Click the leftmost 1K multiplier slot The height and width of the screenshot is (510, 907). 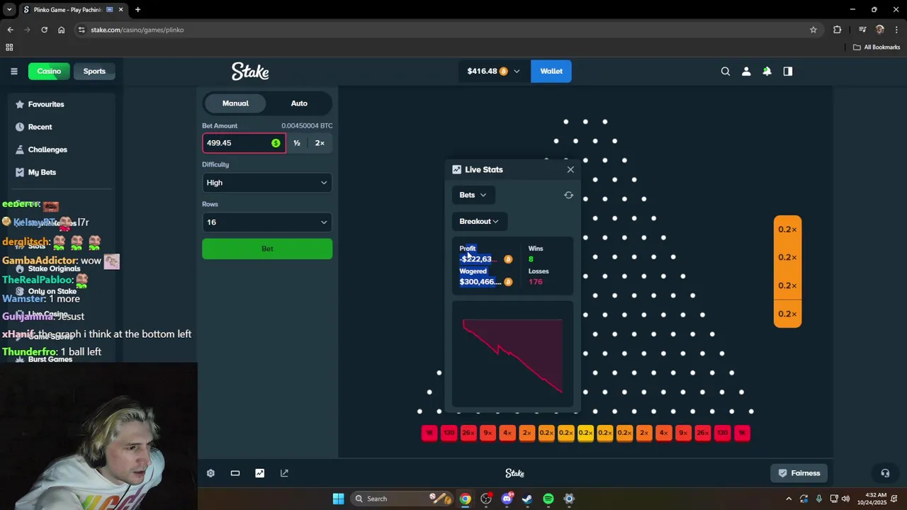click(x=429, y=433)
